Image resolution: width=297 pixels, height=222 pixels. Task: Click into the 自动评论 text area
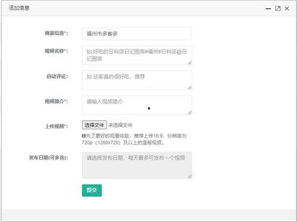click(137, 80)
